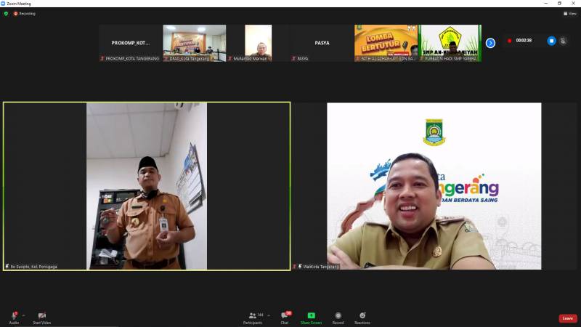Click the Recording indicator at top left

pos(25,13)
